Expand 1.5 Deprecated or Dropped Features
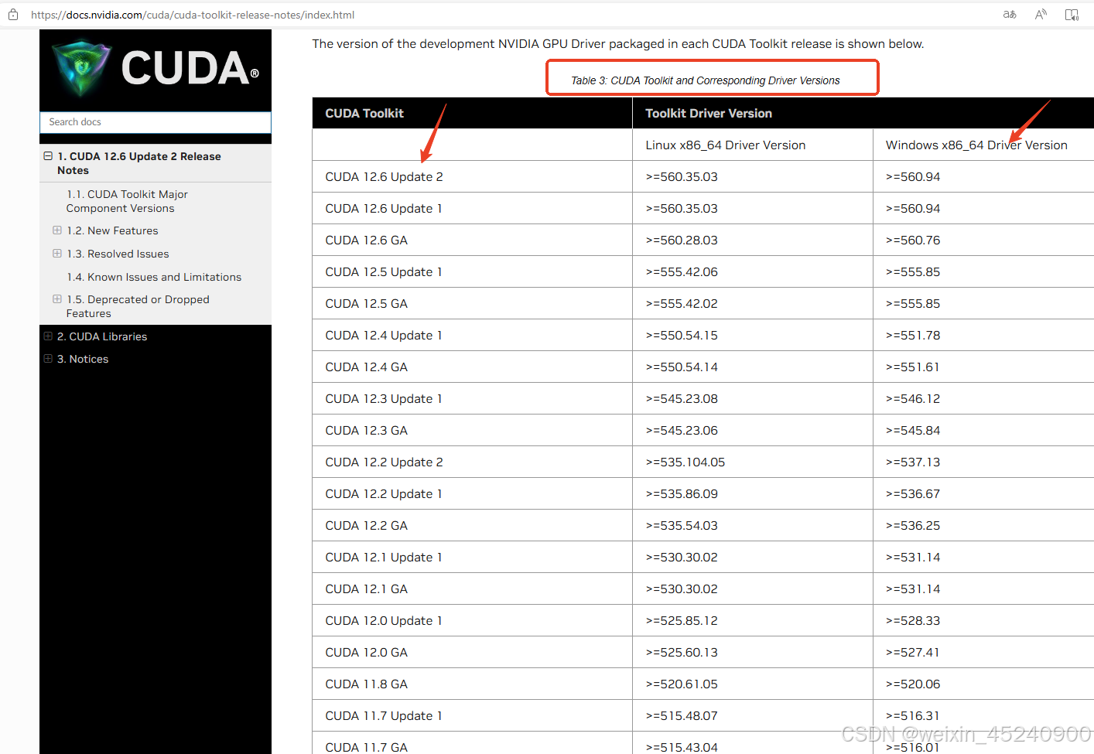Screen dimensions: 1094x754 (56, 299)
